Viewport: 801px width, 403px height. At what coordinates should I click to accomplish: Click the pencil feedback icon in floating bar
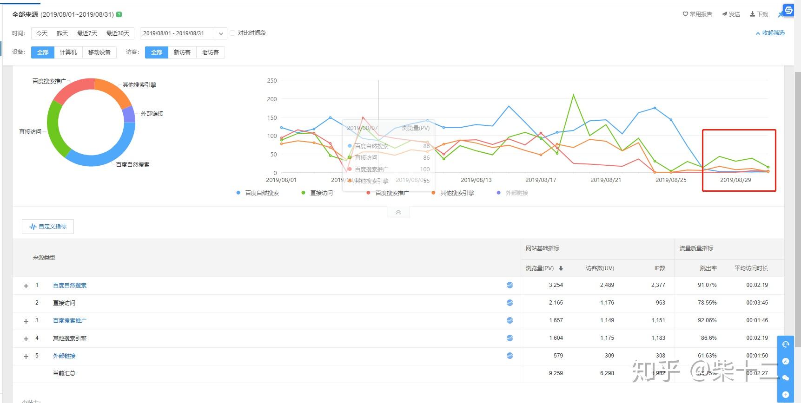pyautogui.click(x=786, y=361)
